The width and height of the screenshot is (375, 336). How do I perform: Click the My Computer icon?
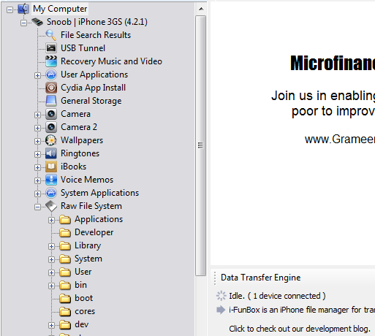[23, 9]
